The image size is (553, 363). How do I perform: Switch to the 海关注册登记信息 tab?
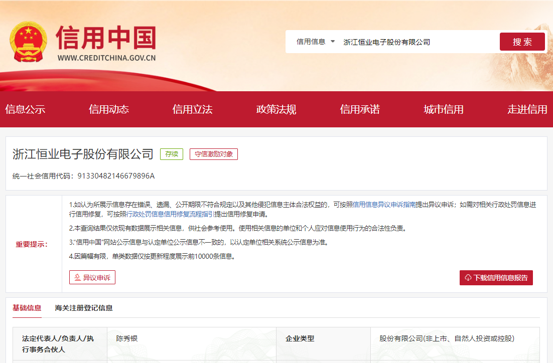coord(84,308)
